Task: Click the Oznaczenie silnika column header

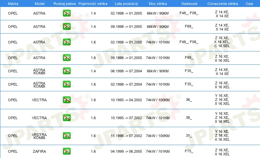Action: pyautogui.click(x=222, y=4)
